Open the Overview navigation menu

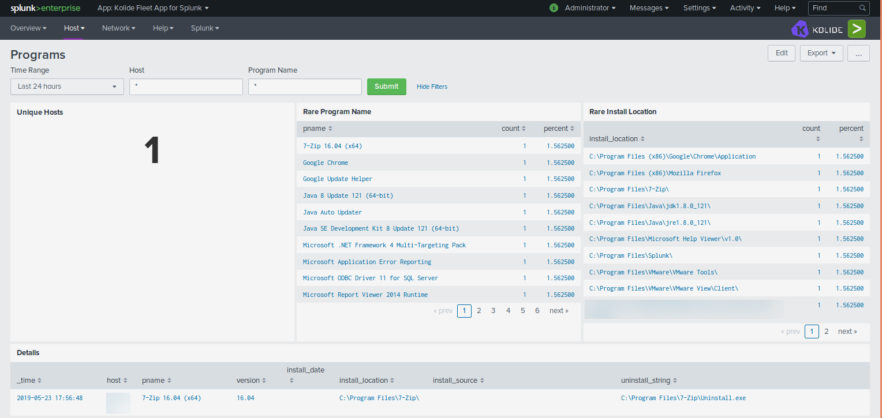click(x=28, y=28)
